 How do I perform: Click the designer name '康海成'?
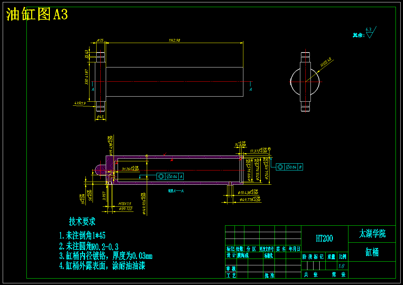242,256
